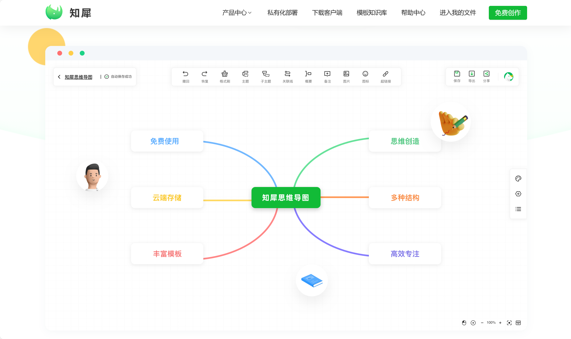The width and height of the screenshot is (571, 339).
Task: Click the hand with pencil illustration
Action: tap(451, 122)
